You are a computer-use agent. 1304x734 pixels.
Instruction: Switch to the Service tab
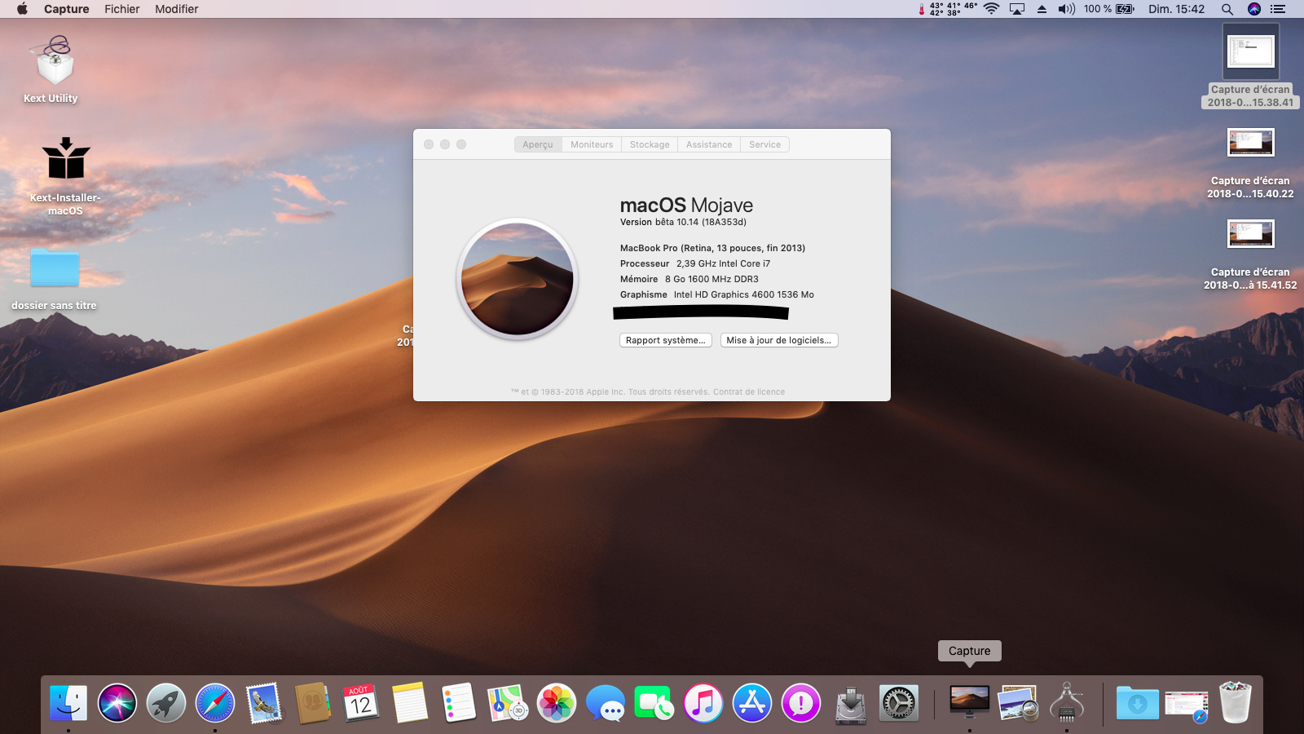pyautogui.click(x=764, y=144)
